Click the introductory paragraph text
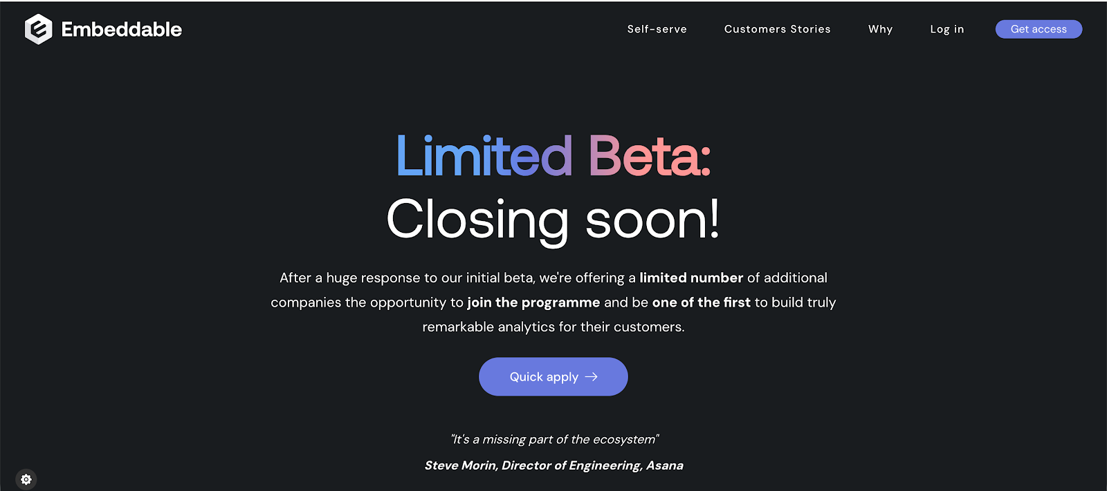The image size is (1107, 491). [553, 302]
